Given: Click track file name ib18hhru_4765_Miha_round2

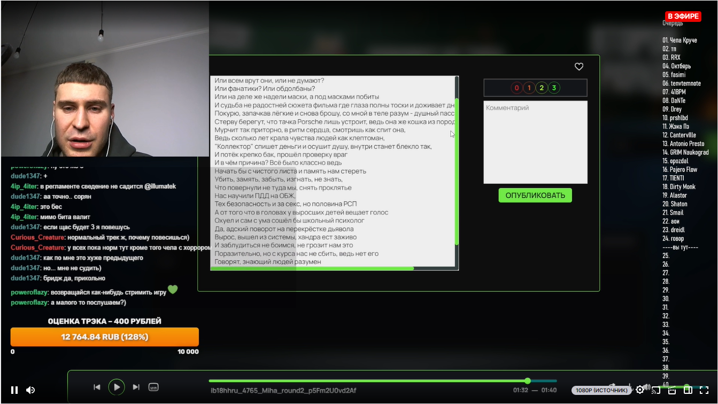Looking at the screenshot, I should tap(284, 391).
